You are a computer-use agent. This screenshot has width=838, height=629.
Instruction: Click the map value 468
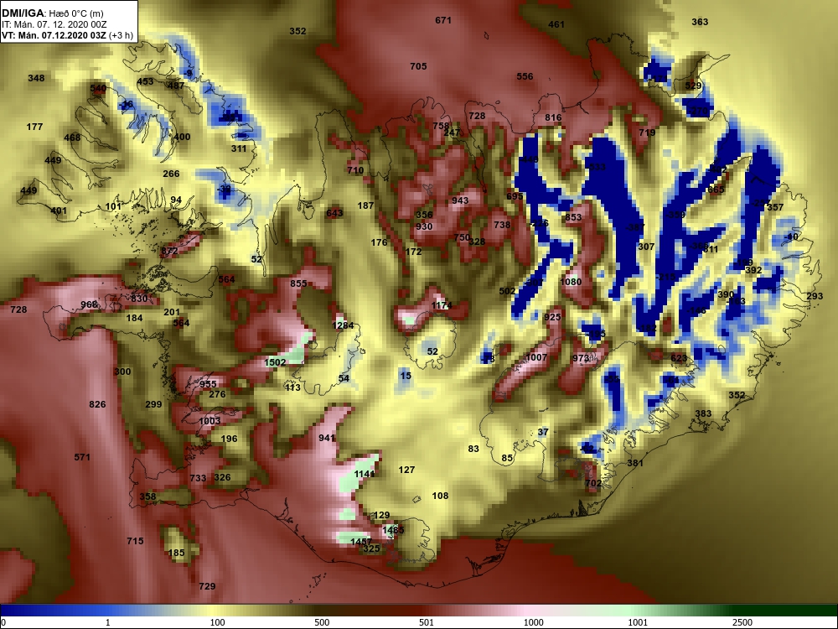click(x=72, y=138)
